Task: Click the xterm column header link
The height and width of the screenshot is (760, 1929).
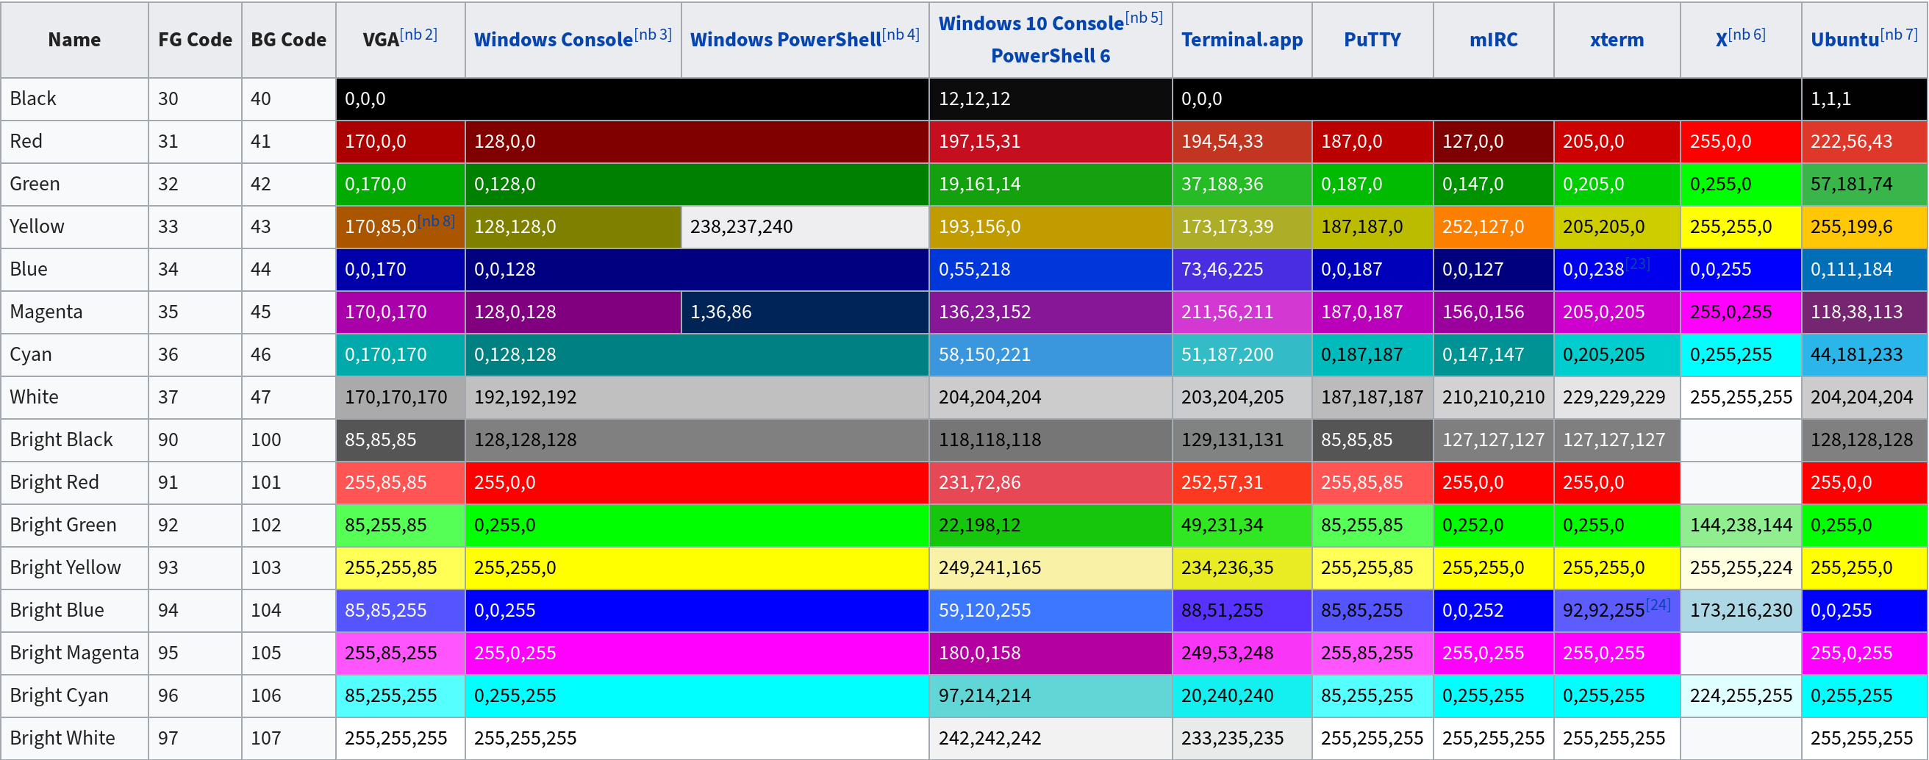Action: [x=1617, y=40]
